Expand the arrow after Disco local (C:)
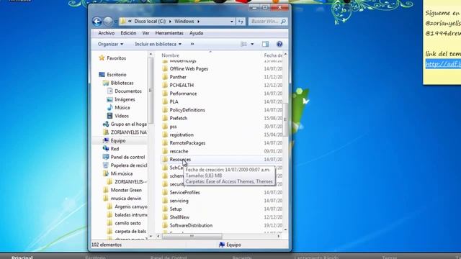The image size is (461, 259). point(170,22)
